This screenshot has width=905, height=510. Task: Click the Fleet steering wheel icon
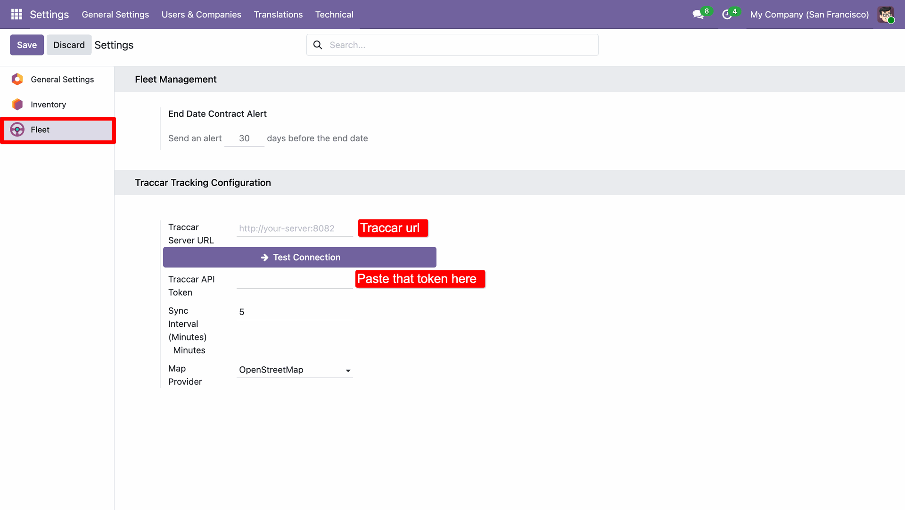tap(17, 130)
